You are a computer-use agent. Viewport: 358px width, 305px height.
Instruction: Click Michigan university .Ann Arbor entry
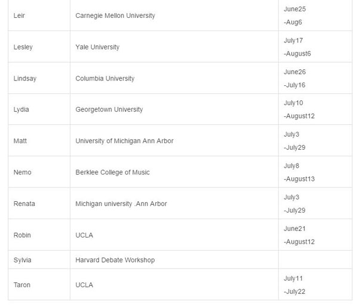[x=121, y=204]
